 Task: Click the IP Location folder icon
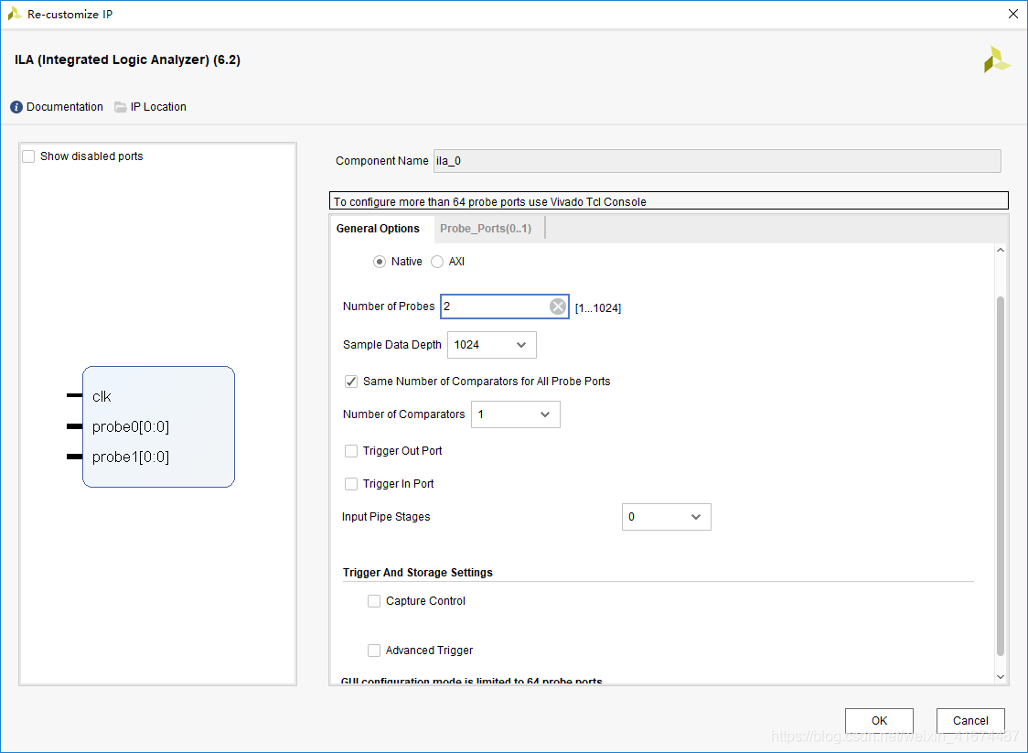point(121,107)
